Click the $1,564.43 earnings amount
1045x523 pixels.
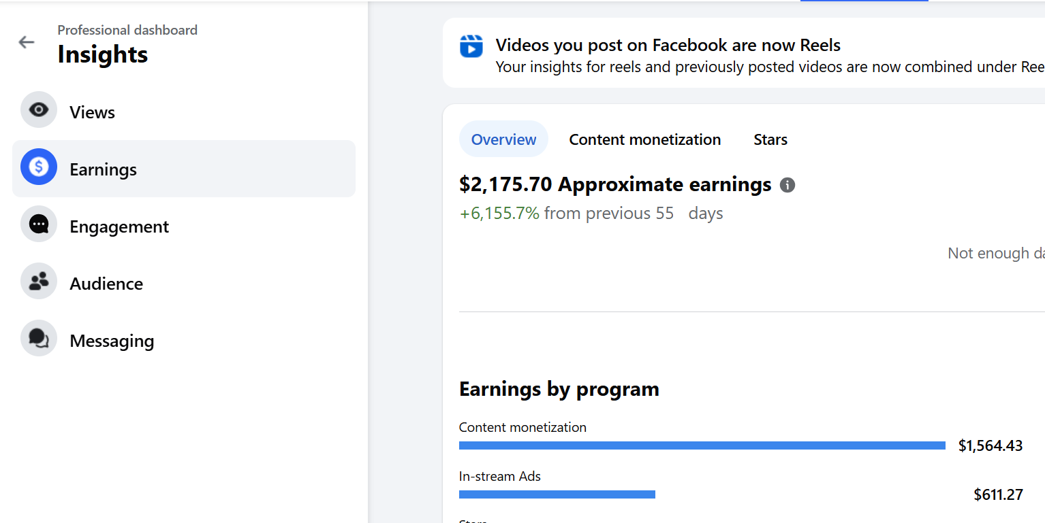990,445
